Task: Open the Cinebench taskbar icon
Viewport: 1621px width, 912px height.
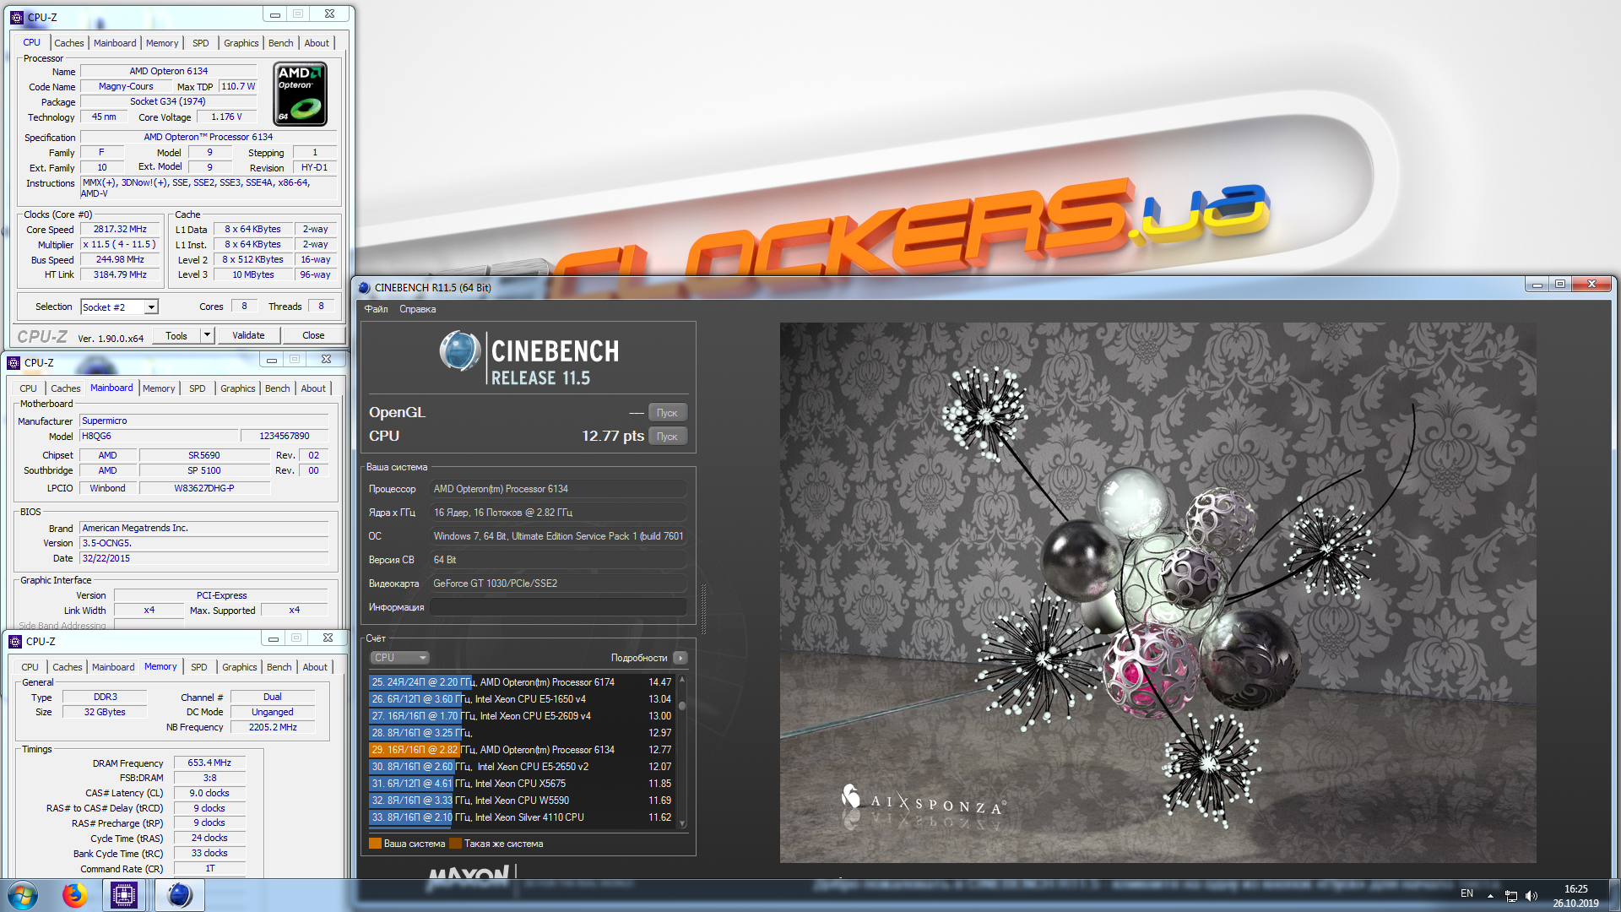Action: 179,895
